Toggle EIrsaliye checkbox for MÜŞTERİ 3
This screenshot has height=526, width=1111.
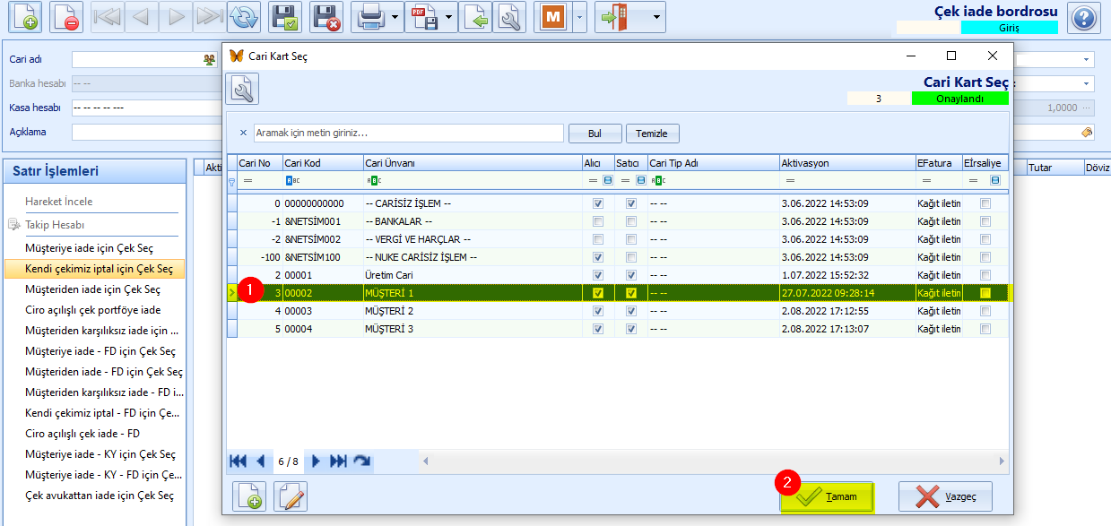tap(985, 329)
